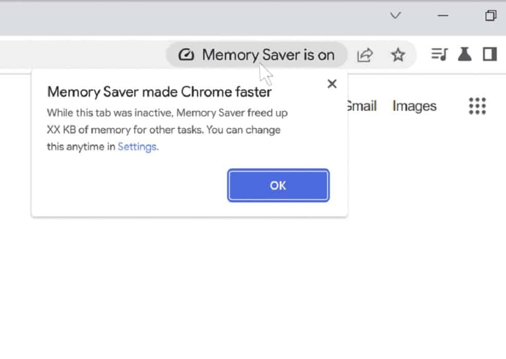Click the Memory Saver speedometer icon
This screenshot has width=506, height=359.
tap(186, 55)
